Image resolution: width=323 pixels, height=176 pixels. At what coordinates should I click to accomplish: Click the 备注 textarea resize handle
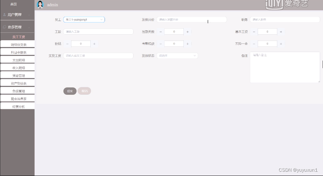click(x=319, y=82)
